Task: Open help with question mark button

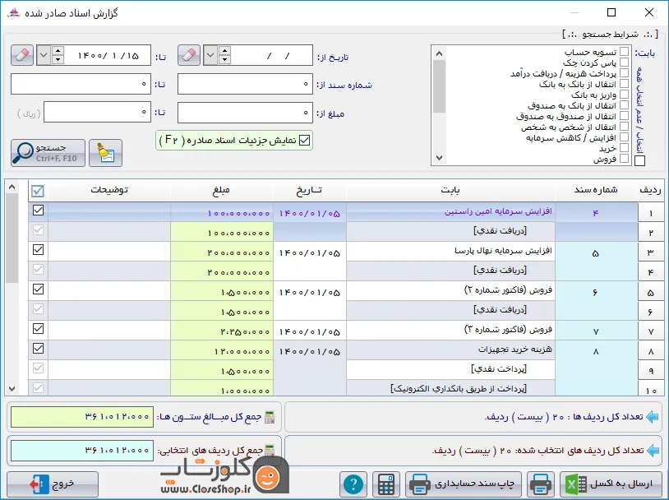Action: 353,484
